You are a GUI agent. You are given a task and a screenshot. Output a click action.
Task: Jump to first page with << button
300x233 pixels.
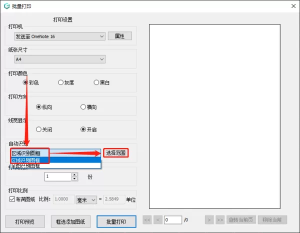tap(147, 220)
